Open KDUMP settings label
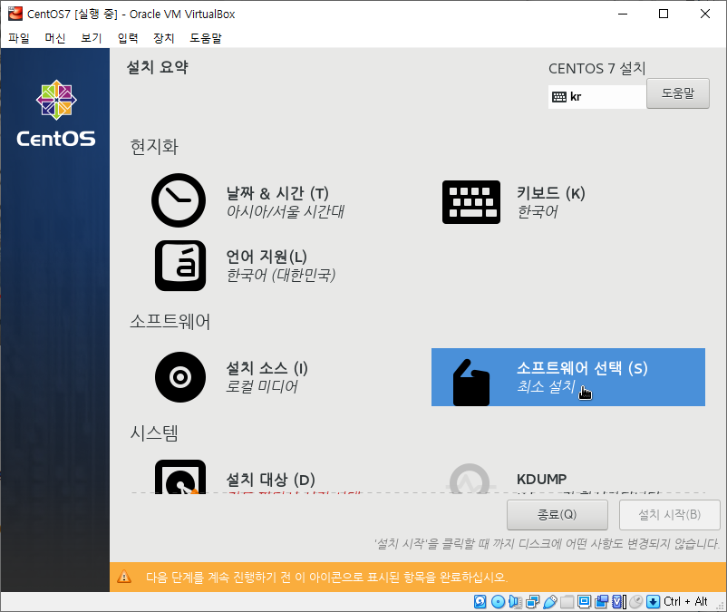Screen dimensions: 727x612 pos(541,479)
